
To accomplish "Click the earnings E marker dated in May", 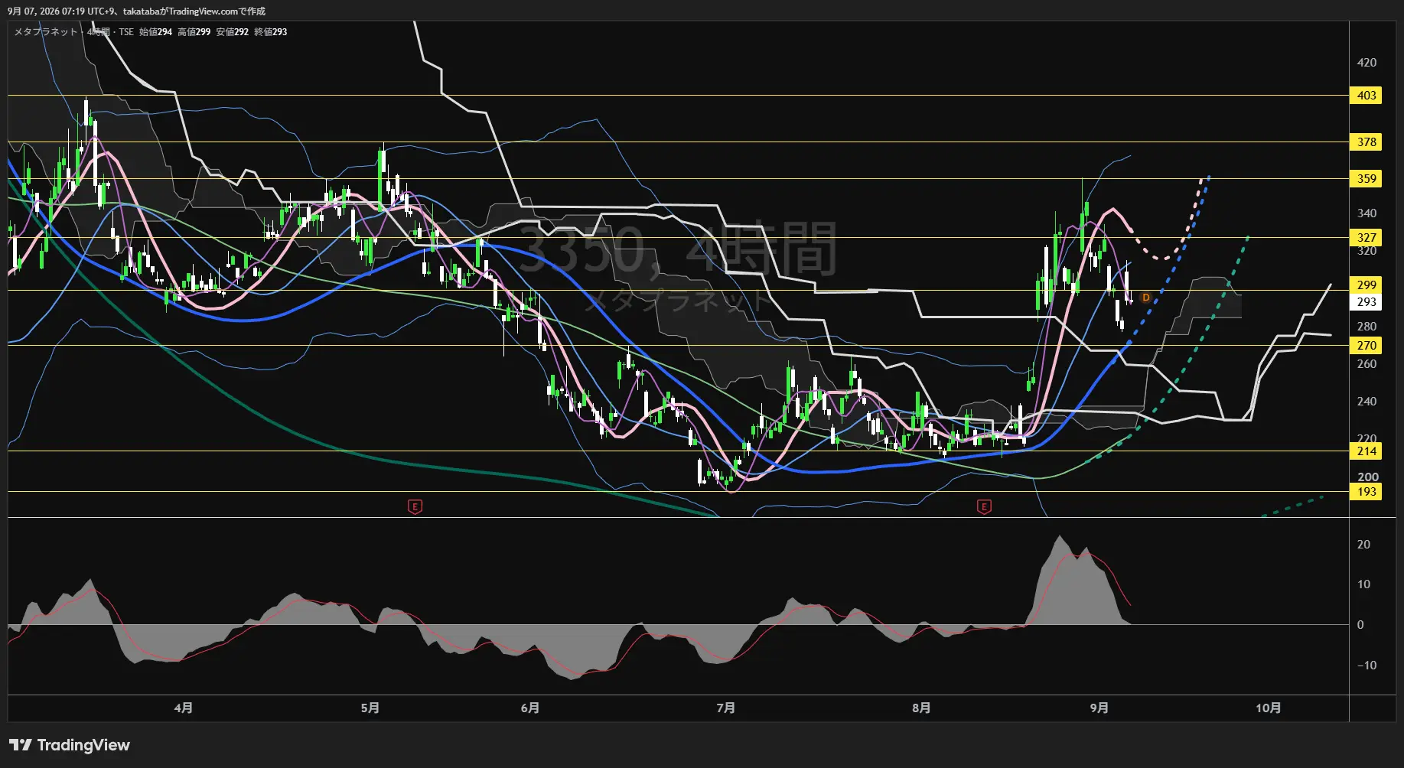I will coord(415,506).
